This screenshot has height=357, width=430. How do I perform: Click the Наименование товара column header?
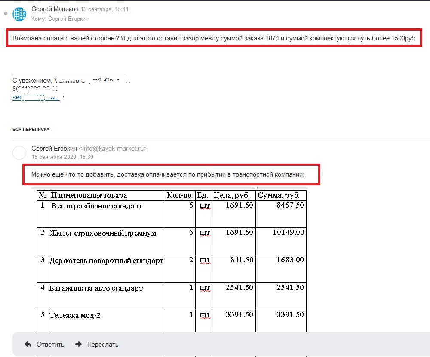pyautogui.click(x=89, y=196)
